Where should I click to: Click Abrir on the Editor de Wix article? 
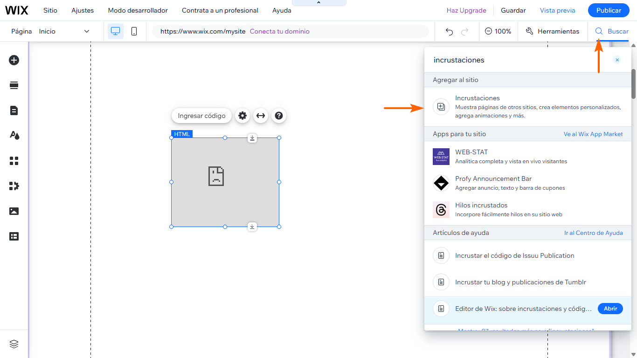coord(610,309)
